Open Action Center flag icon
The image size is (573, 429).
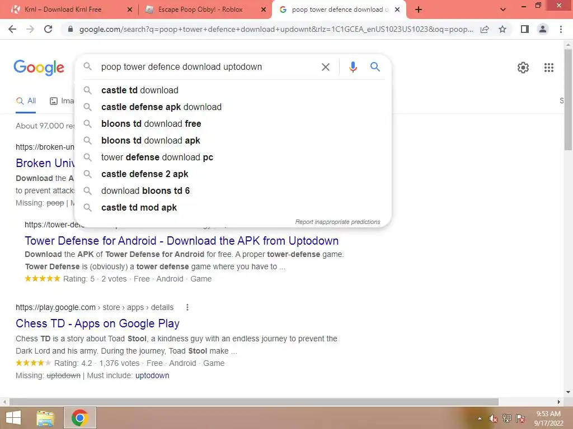pyautogui.click(x=520, y=418)
